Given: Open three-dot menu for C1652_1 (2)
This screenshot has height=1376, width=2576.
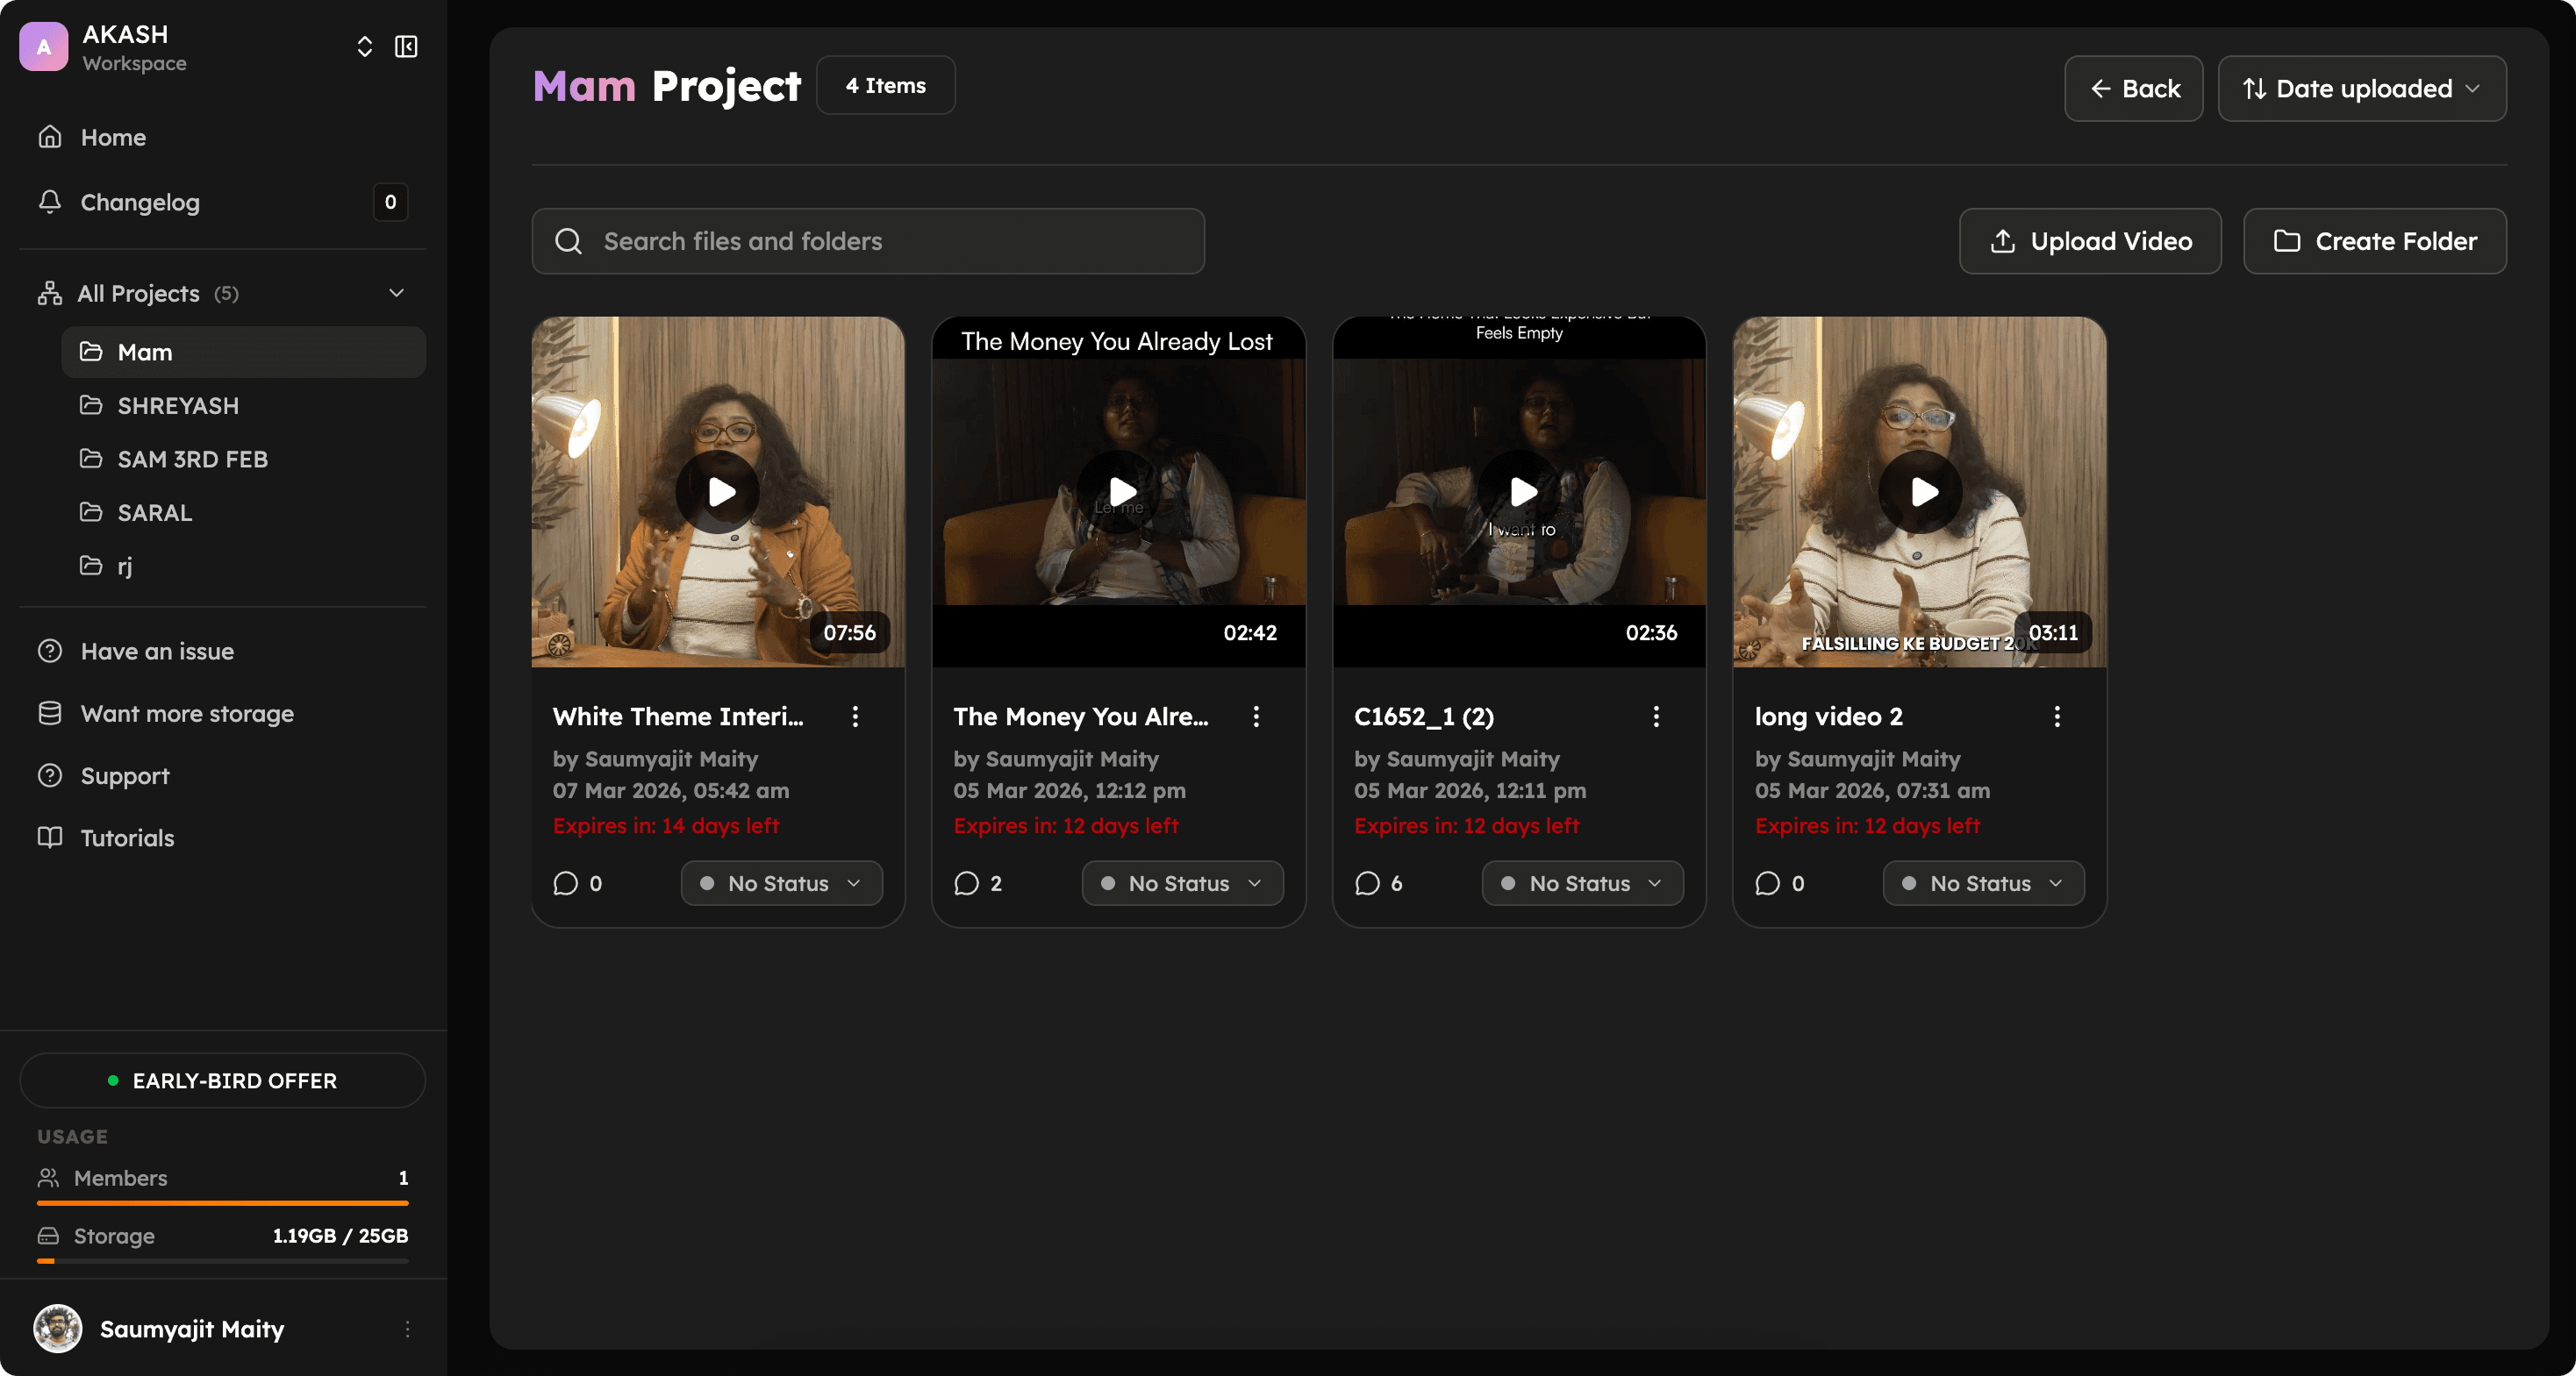Looking at the screenshot, I should [x=1656, y=717].
